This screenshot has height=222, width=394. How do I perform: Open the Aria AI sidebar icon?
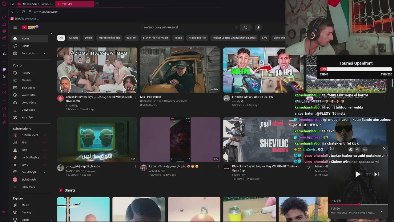(4, 54)
